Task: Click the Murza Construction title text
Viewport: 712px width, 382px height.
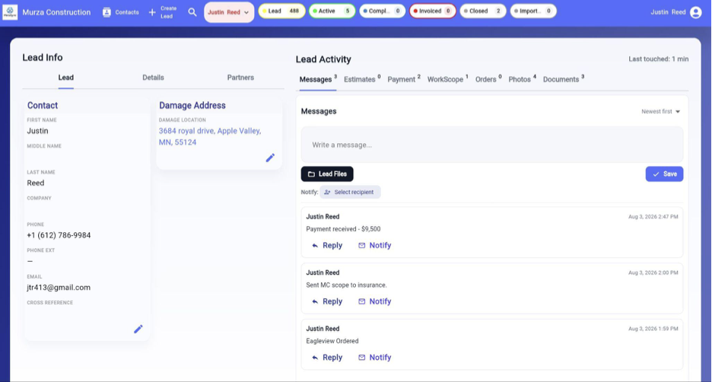Action: [56, 12]
